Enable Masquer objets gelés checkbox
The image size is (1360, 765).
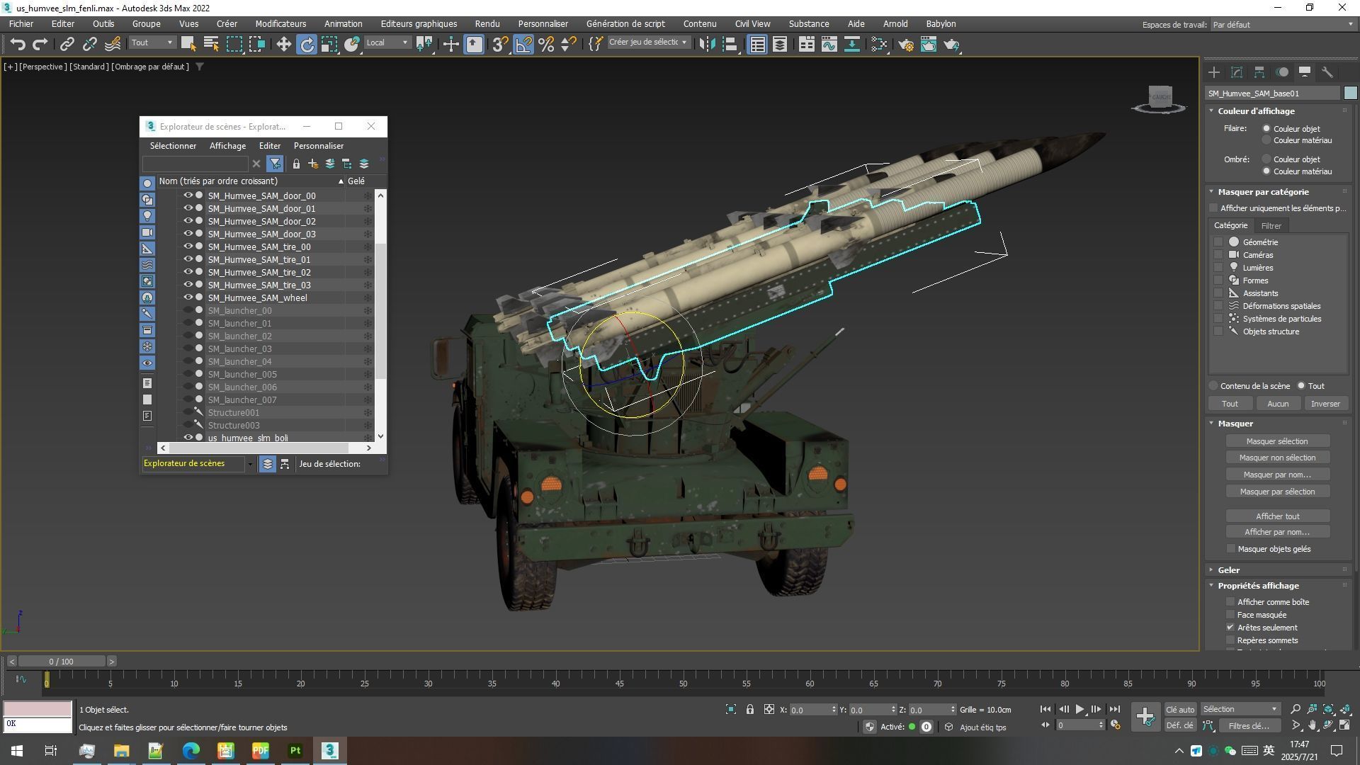click(1231, 549)
